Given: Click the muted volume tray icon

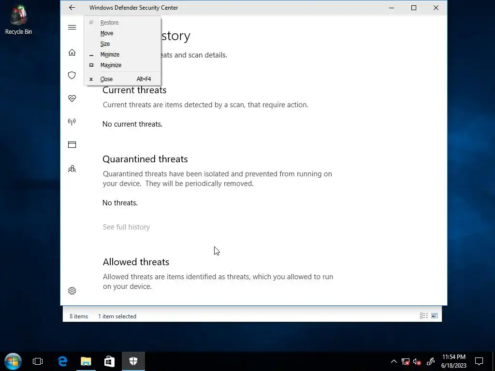Looking at the screenshot, I should click(417, 361).
